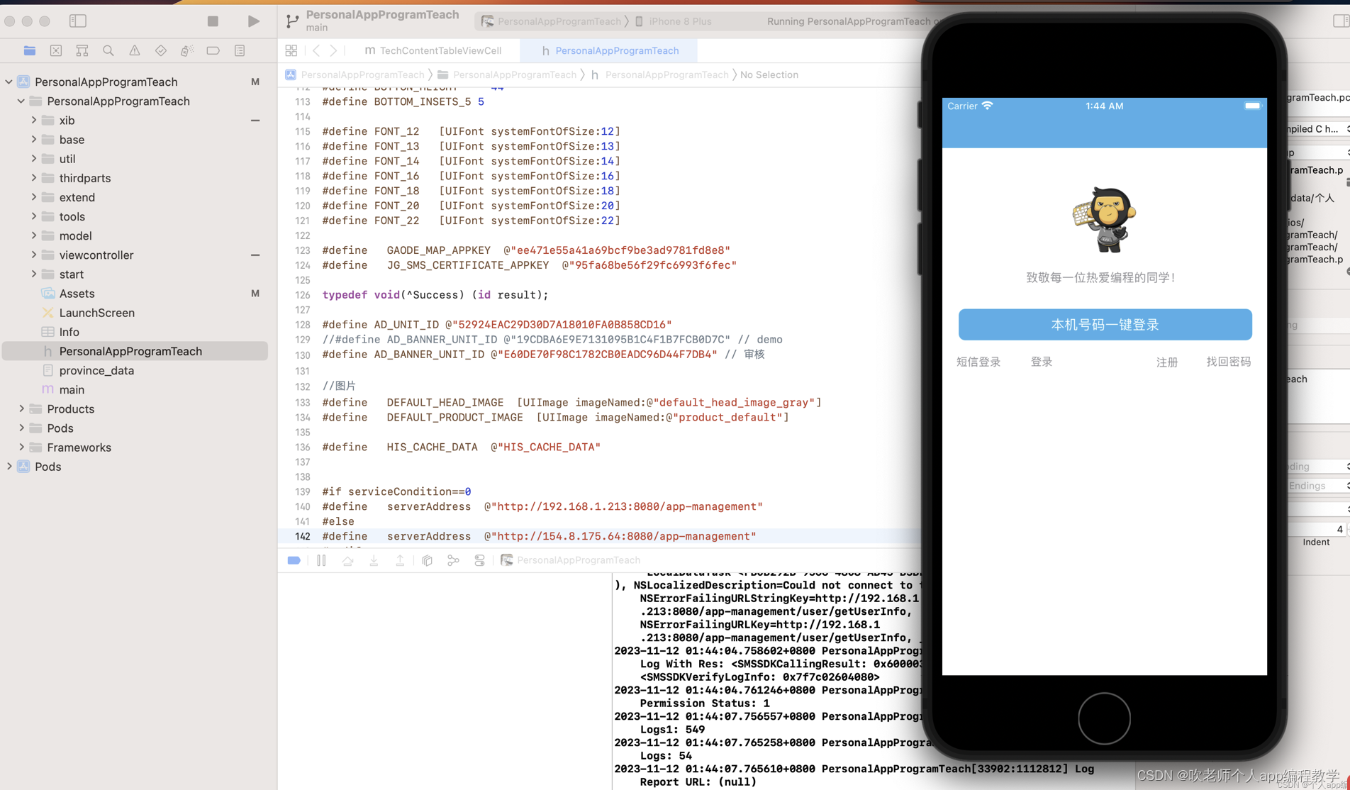Go forward with editor history arrow
The width and height of the screenshot is (1350, 790).
tap(334, 50)
